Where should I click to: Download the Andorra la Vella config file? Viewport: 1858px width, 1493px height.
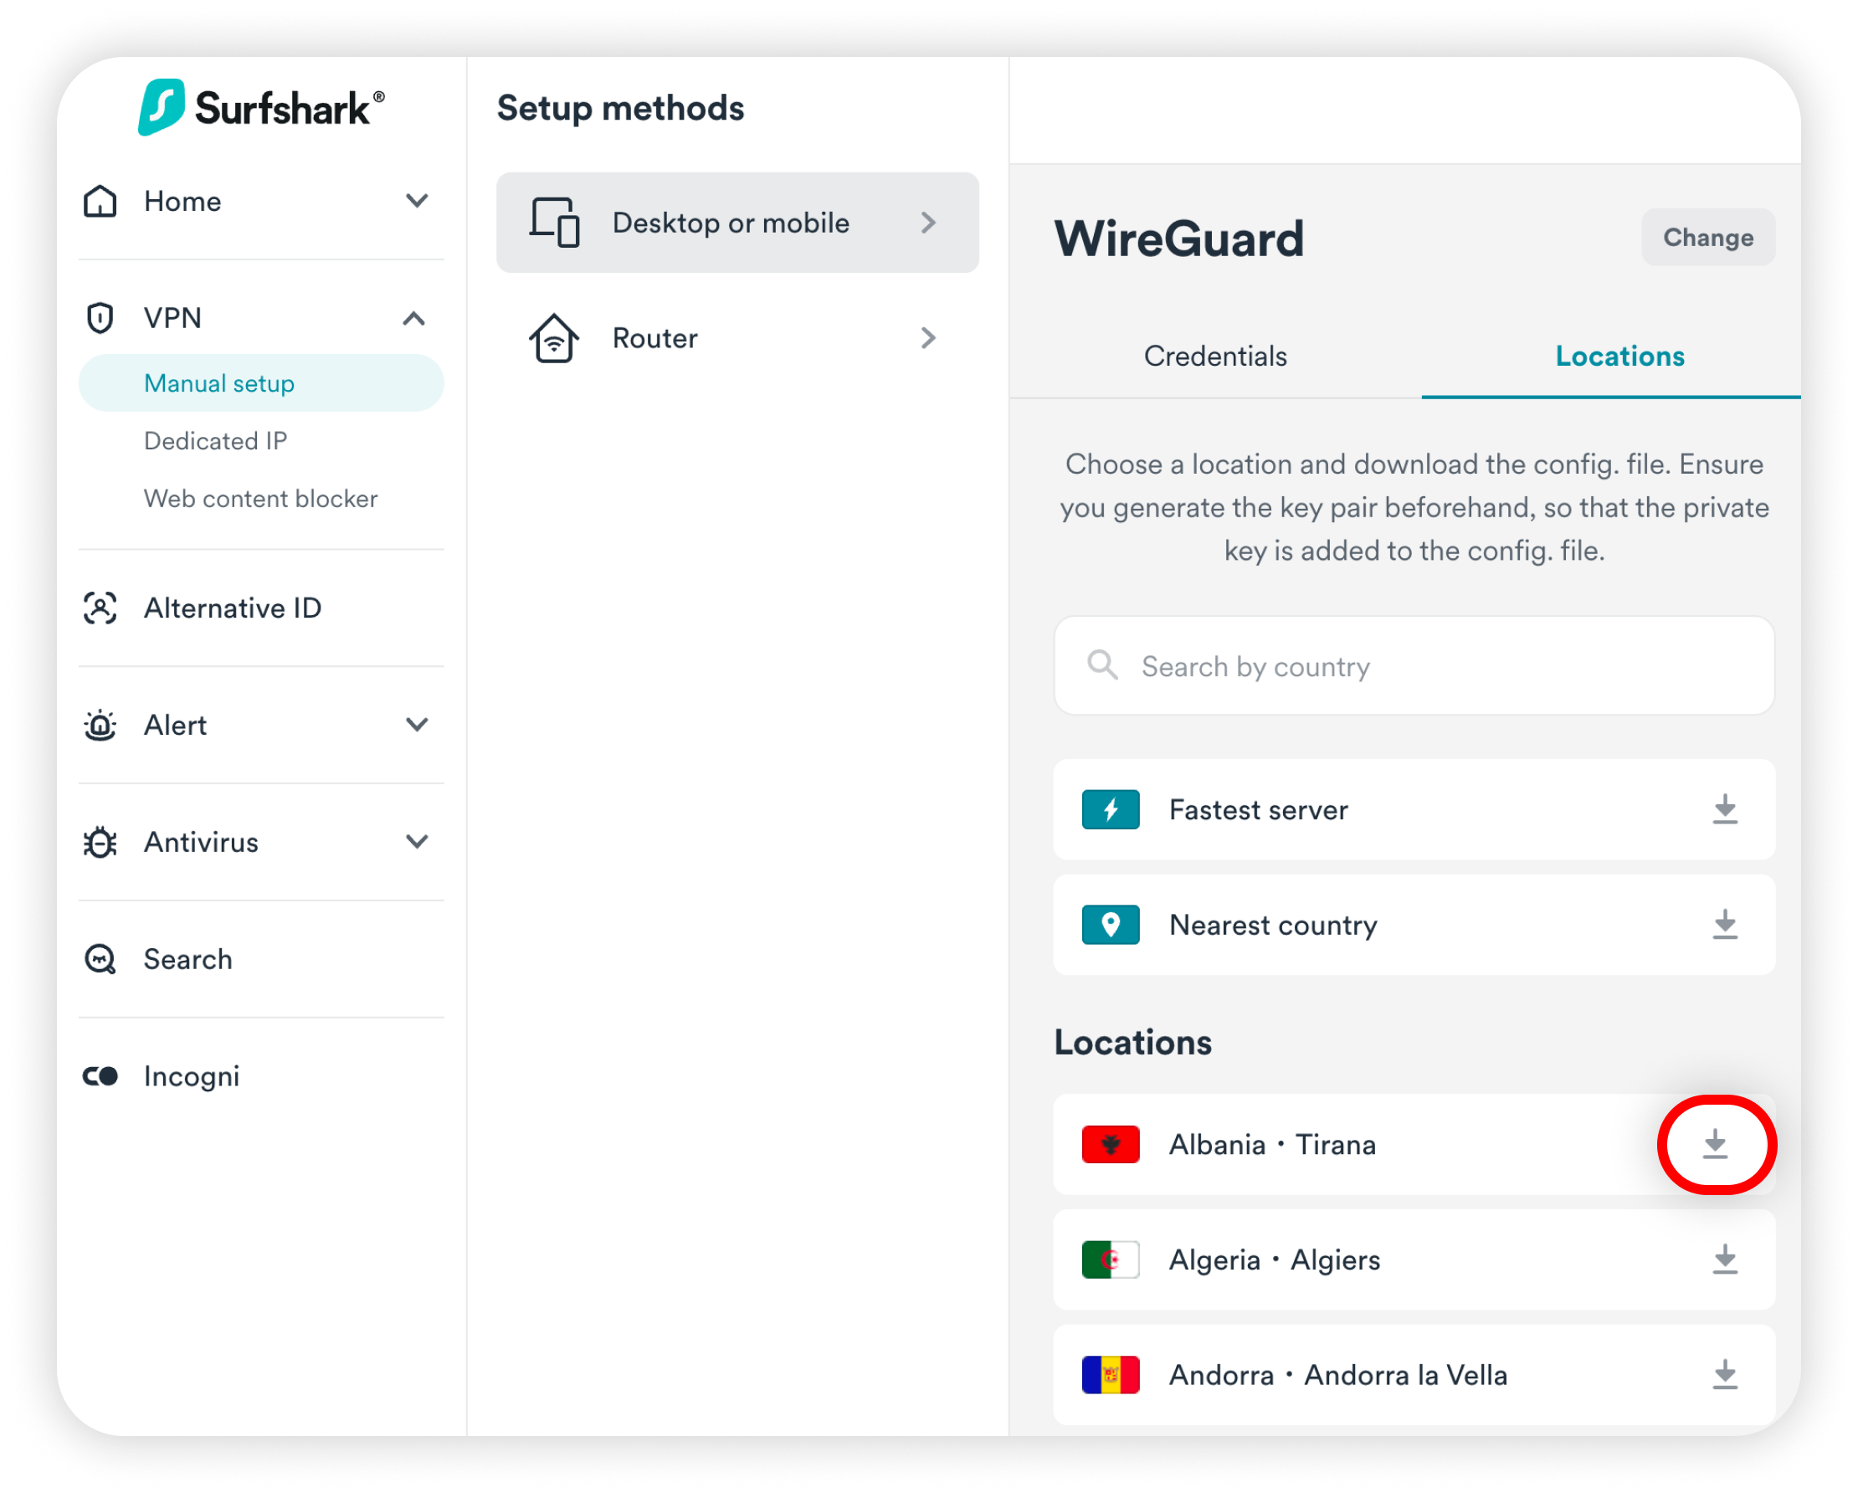(x=1724, y=1375)
